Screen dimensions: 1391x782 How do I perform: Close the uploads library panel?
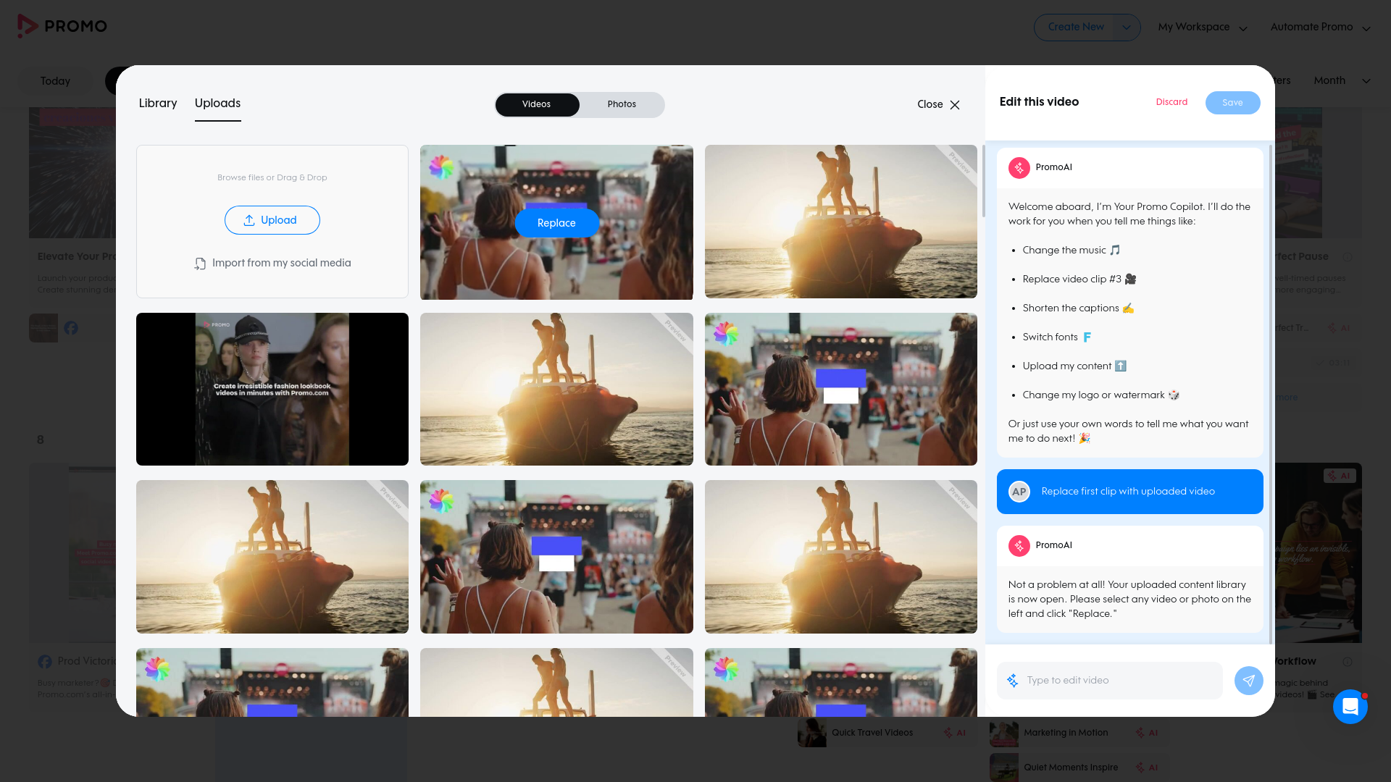(938, 105)
